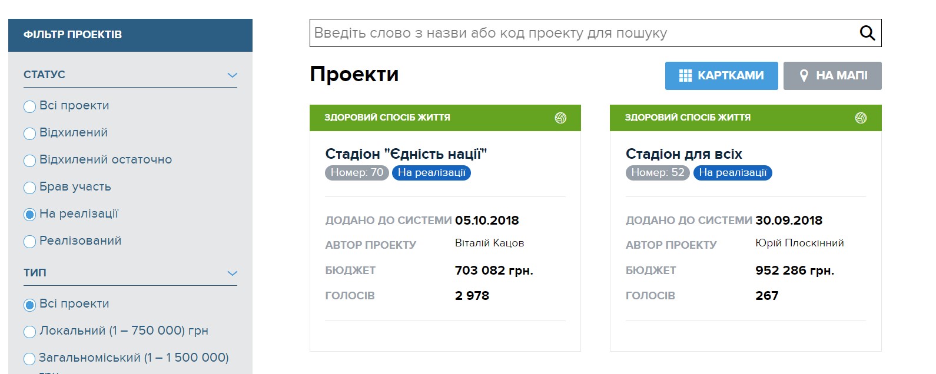936x374 pixels.
Task: Open project Стадіон для всіх
Action: tap(683, 154)
